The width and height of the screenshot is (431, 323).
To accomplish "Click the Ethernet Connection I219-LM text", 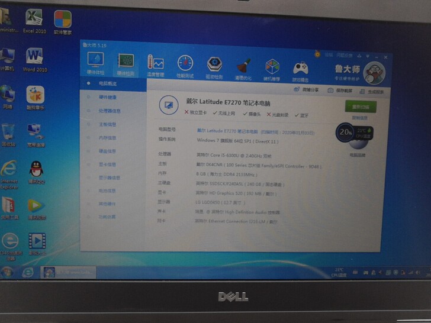I will tap(236, 221).
